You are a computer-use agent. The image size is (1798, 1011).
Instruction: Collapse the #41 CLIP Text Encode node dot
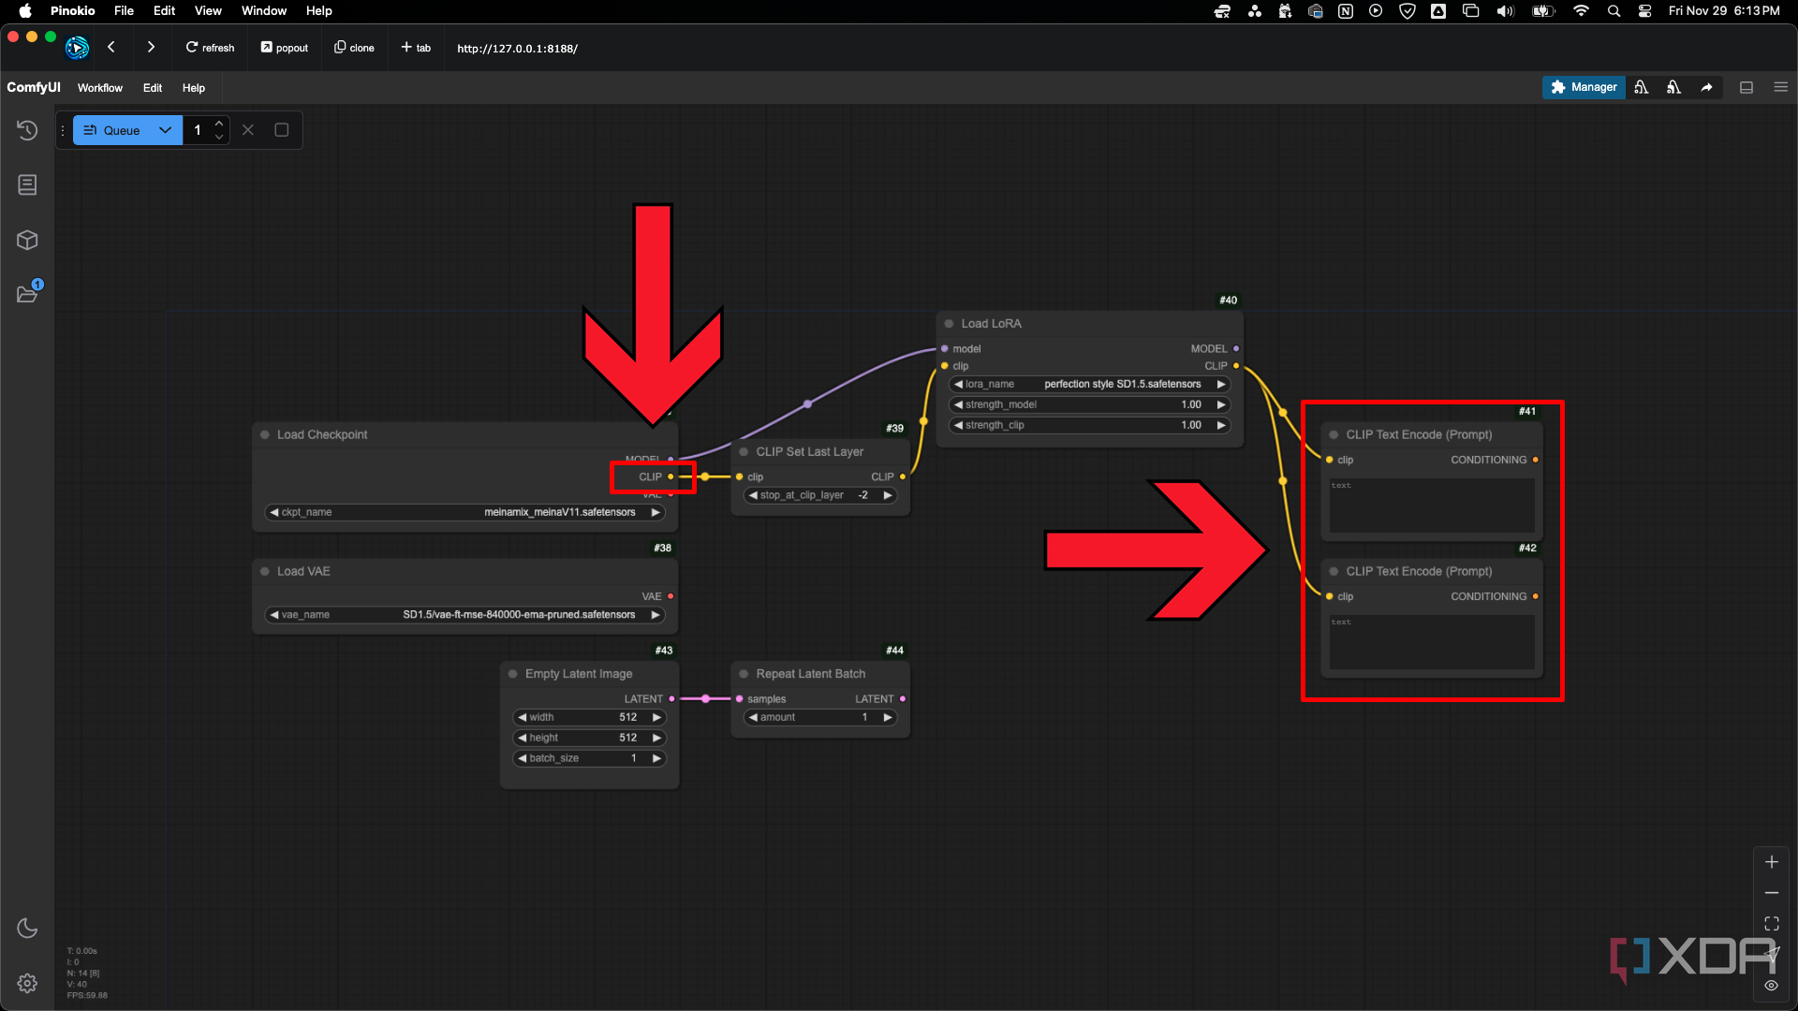[1334, 435]
